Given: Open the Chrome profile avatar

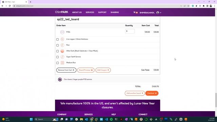Looking at the screenshot, I should coord(211,6).
